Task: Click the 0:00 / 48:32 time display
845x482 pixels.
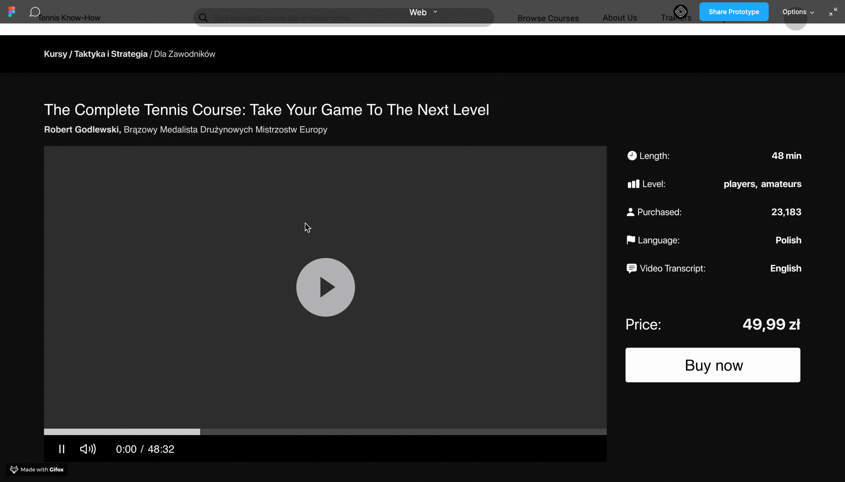Action: pyautogui.click(x=145, y=449)
